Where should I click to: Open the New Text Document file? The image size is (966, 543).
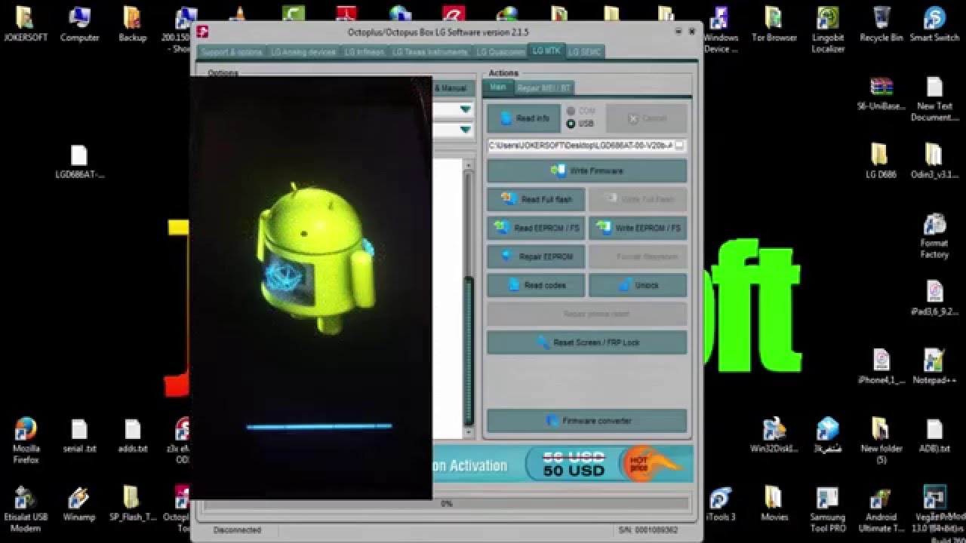pos(934,98)
